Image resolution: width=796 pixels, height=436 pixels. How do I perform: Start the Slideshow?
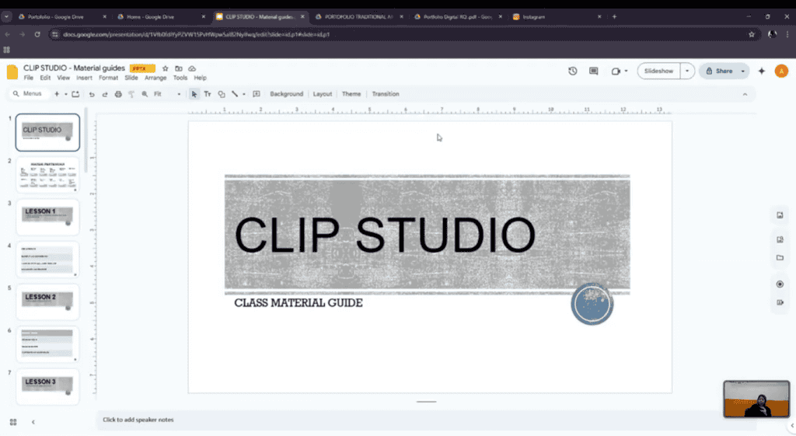pyautogui.click(x=658, y=71)
